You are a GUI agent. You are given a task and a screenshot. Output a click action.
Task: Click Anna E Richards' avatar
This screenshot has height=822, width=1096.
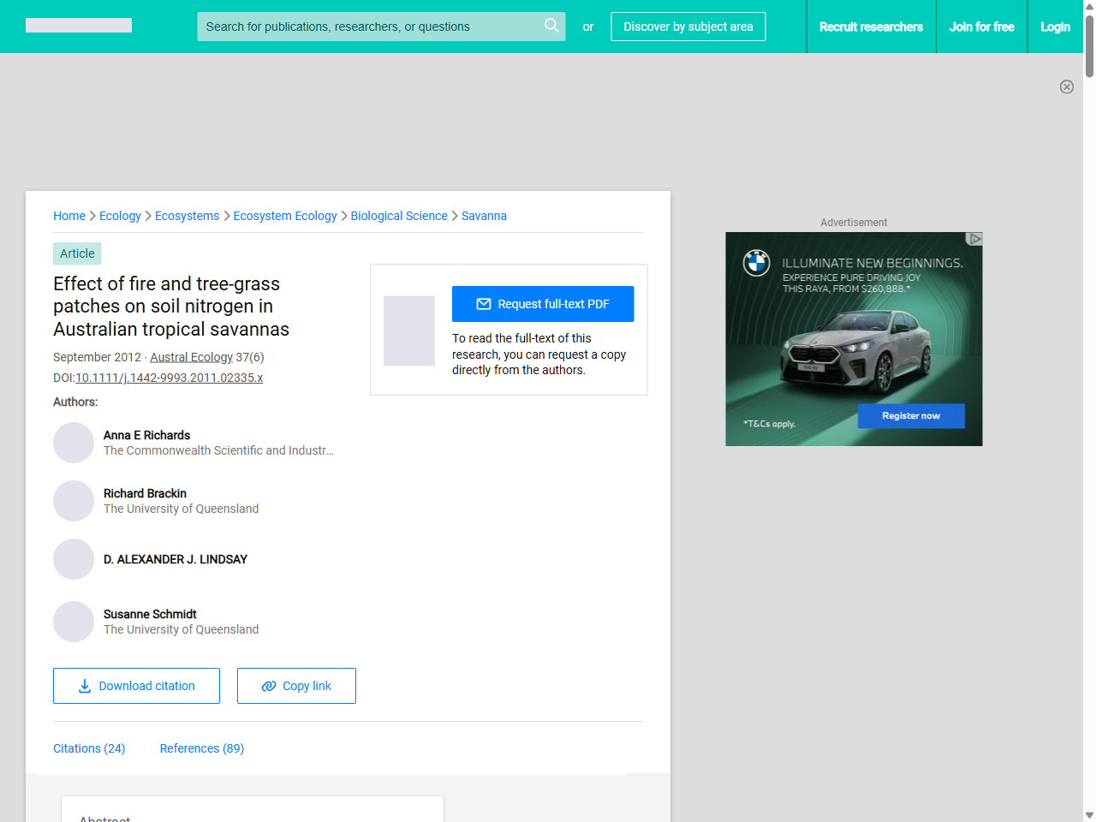pos(74,443)
